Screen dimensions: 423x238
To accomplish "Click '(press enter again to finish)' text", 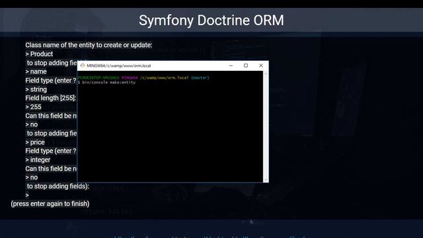I will (x=50, y=204).
